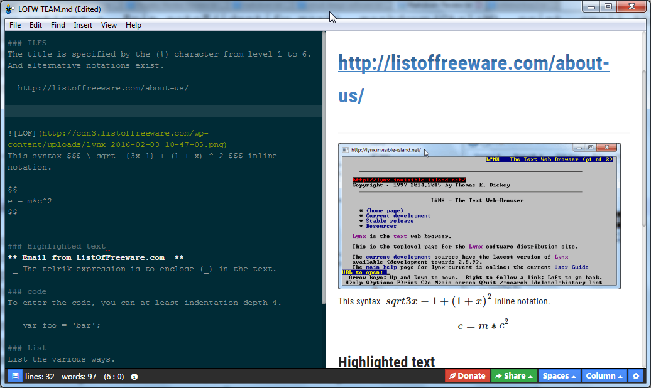
Task: Click the 'Highlighted text' heading in preview
Action: pyautogui.click(x=386, y=362)
